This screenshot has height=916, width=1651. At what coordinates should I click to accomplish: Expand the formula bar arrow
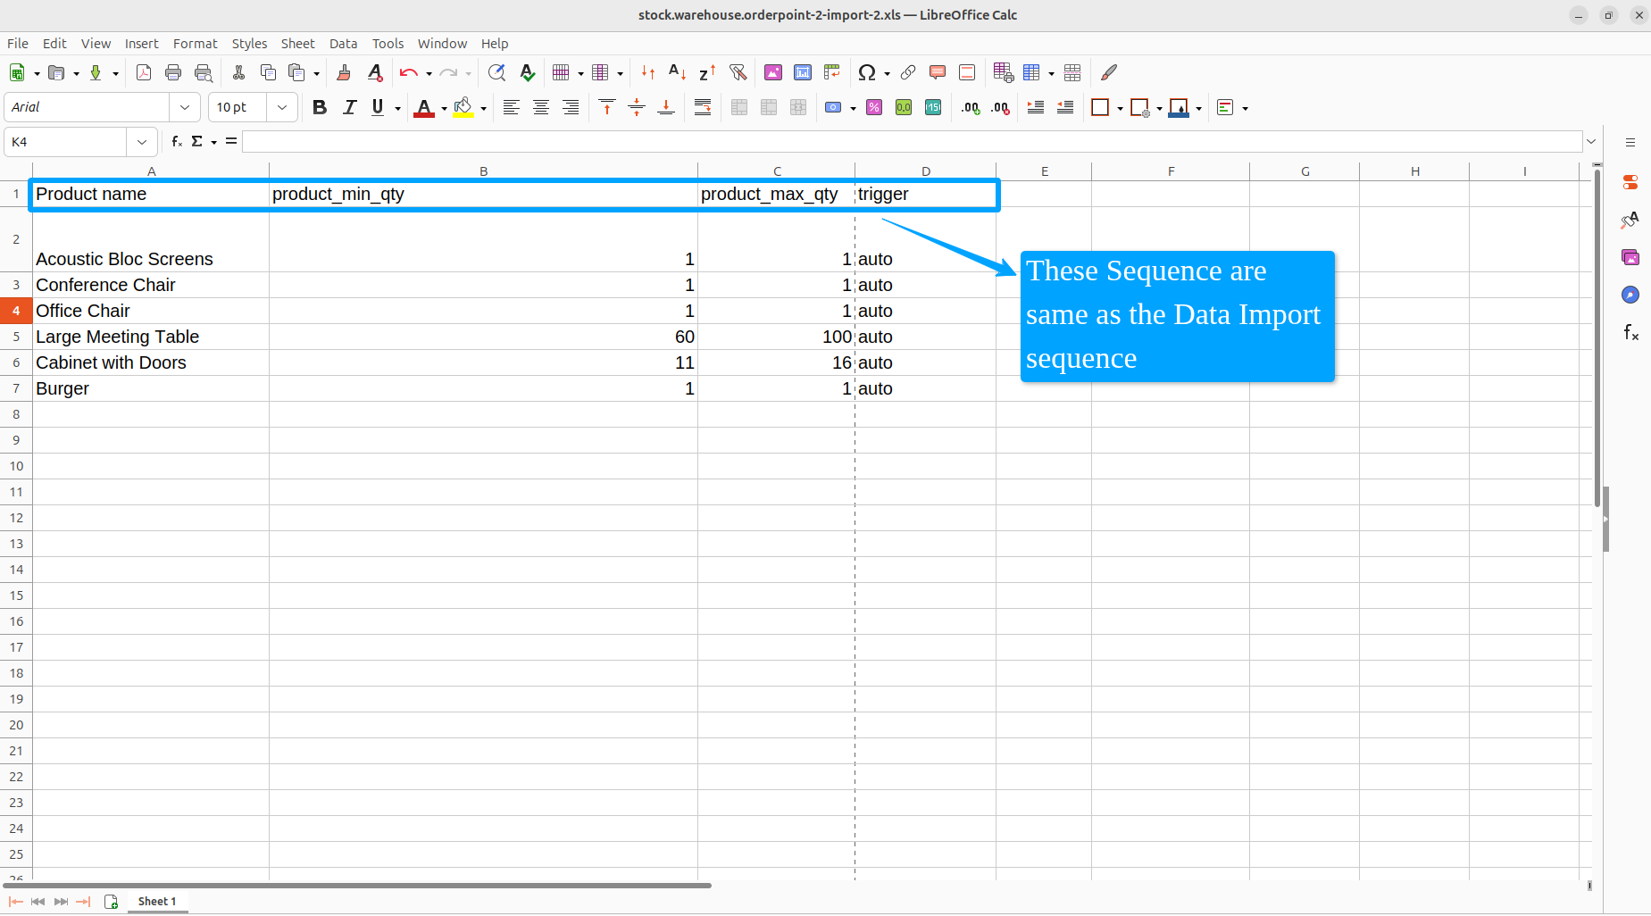[1591, 141]
